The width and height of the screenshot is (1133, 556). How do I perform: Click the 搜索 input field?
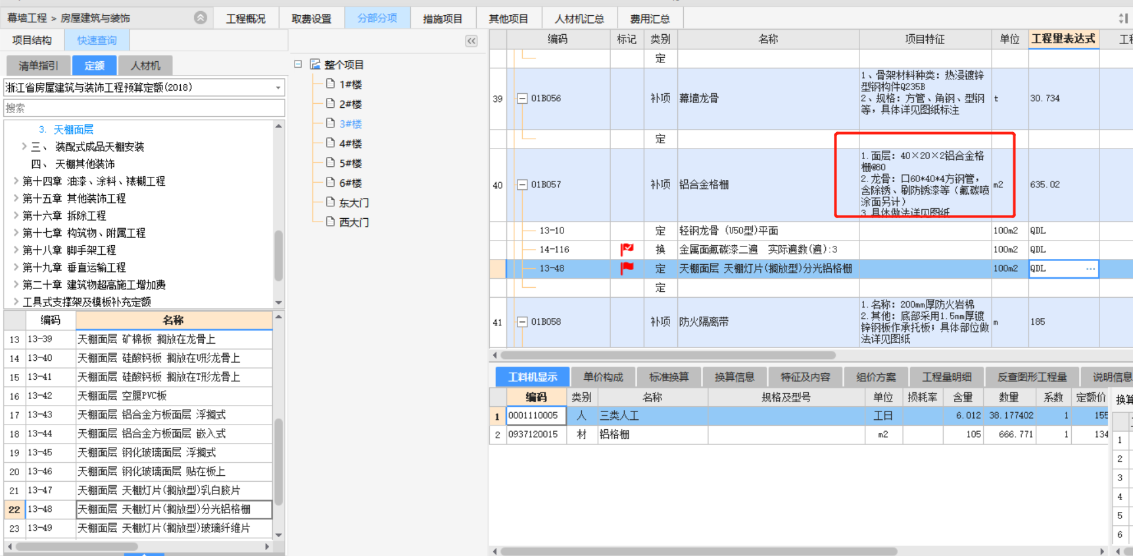(144, 108)
